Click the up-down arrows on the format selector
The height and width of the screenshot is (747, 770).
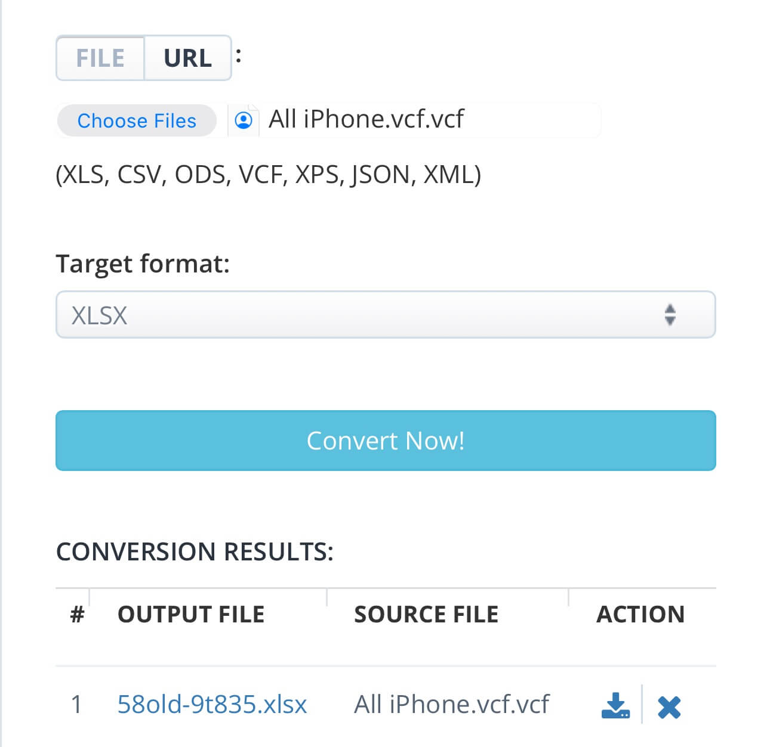(670, 315)
